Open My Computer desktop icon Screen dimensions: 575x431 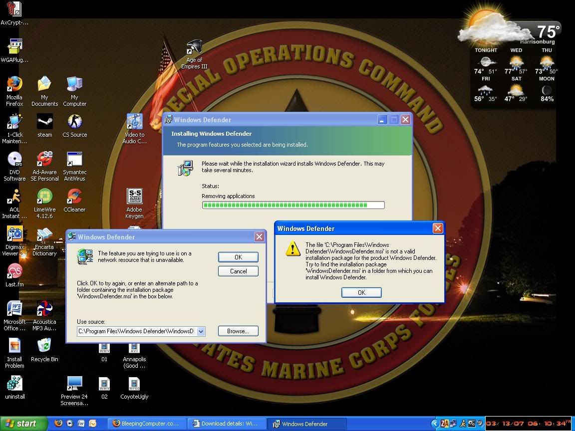coord(74,90)
